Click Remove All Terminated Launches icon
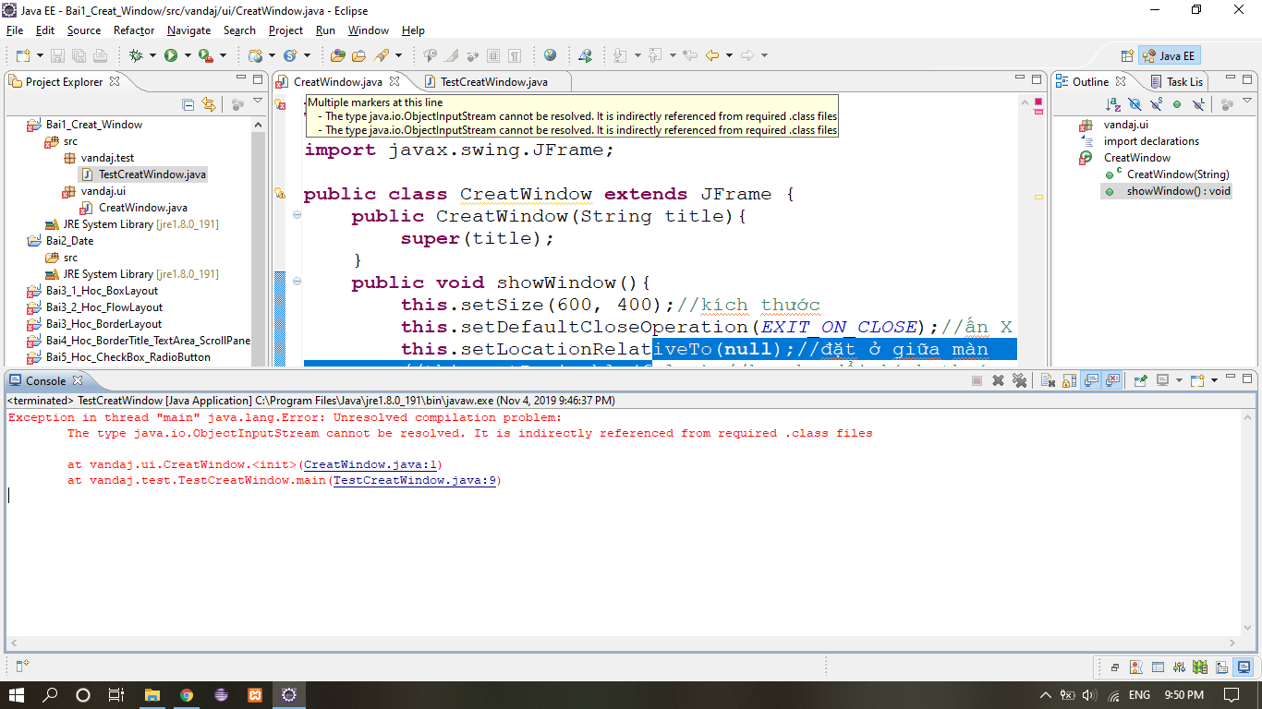Image resolution: width=1262 pixels, height=709 pixels. coord(1019,380)
